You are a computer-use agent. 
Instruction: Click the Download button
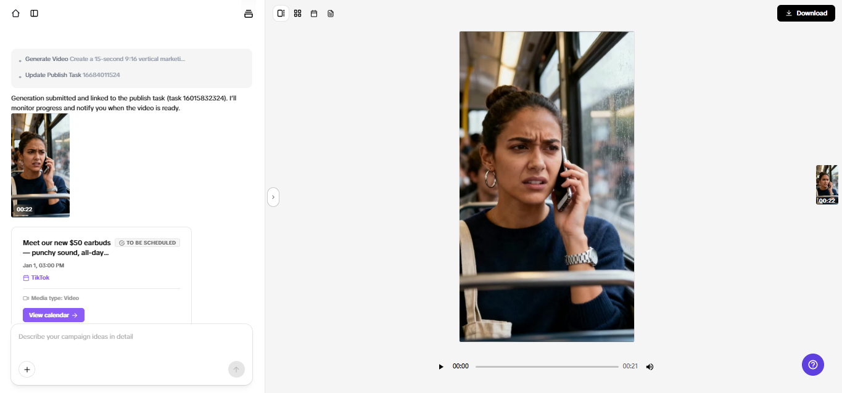click(x=806, y=13)
